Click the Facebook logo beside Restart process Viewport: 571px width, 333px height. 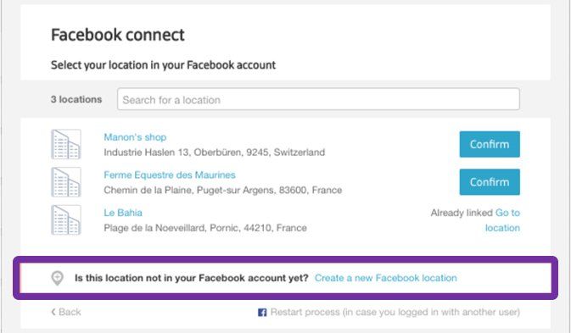(x=262, y=313)
